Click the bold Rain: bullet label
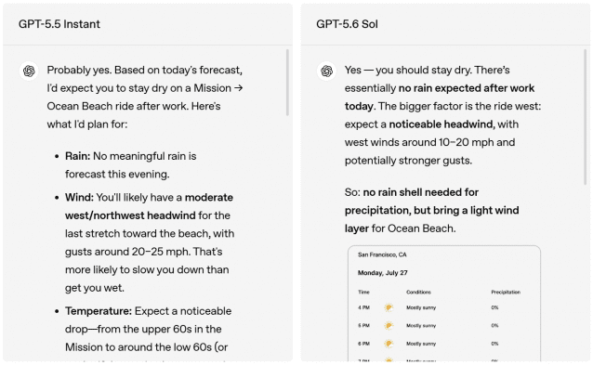Screen dimensions: 593x365 77,156
